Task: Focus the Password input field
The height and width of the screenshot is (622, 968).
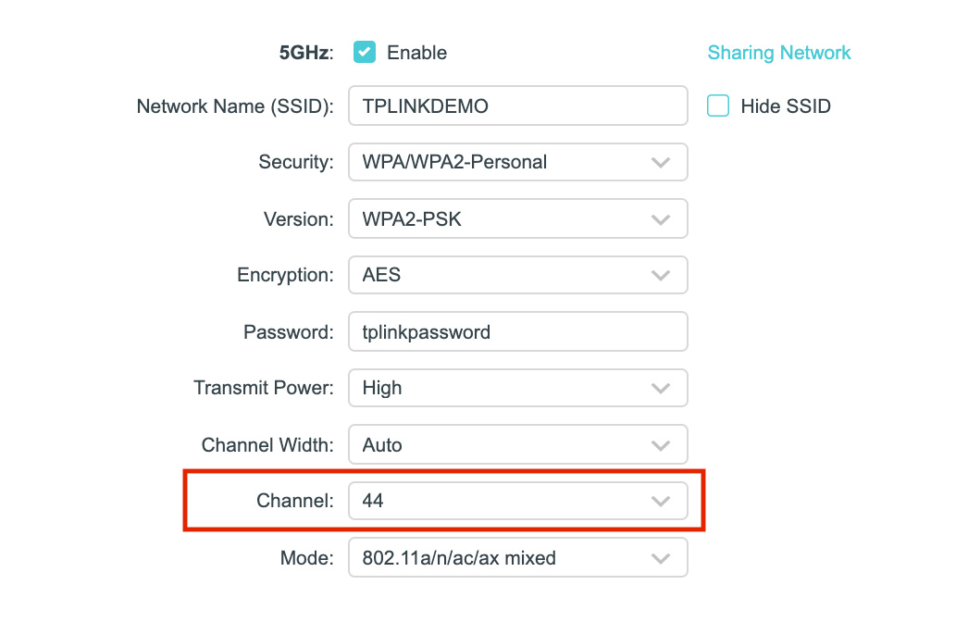Action: (517, 331)
